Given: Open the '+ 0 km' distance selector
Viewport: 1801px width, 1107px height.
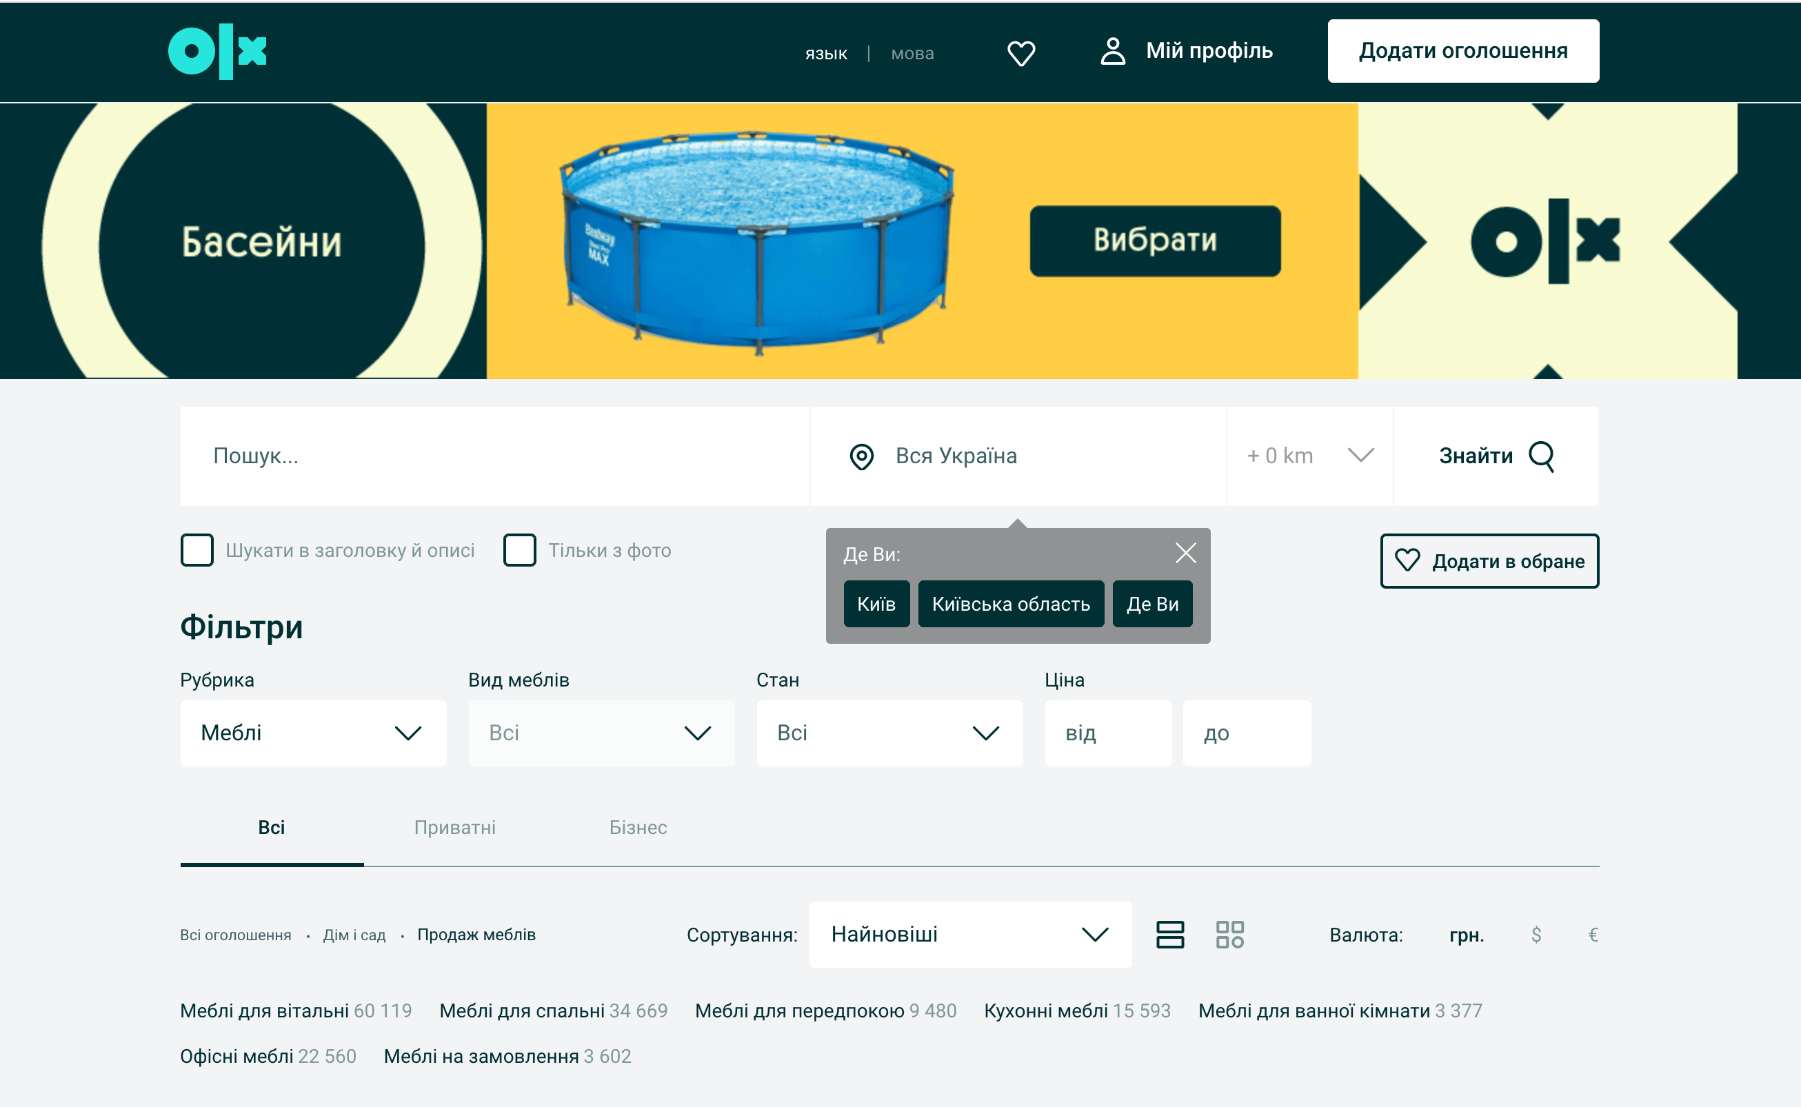Looking at the screenshot, I should (1309, 456).
